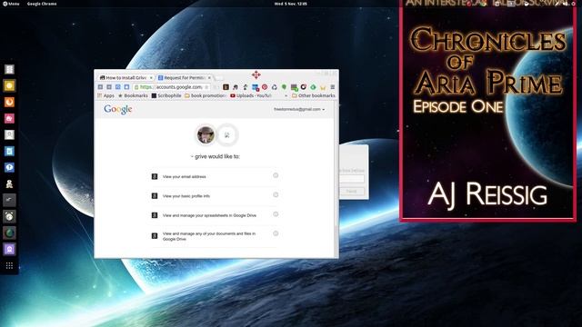Click the home button in Chrome's toolbar
Viewport: 582px width, 327px height.
coord(127,87)
